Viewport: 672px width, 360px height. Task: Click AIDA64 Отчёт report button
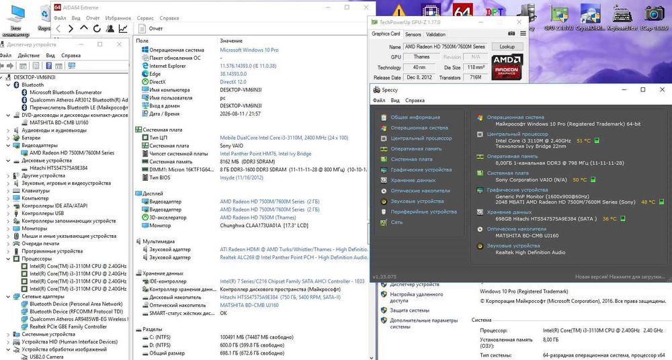point(151,29)
